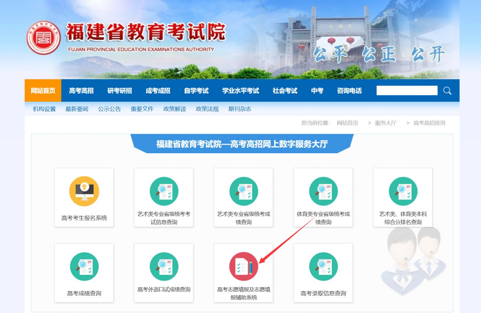Click the 高考成绩查询 icon
This screenshot has height=313, width=481.
click(x=84, y=267)
